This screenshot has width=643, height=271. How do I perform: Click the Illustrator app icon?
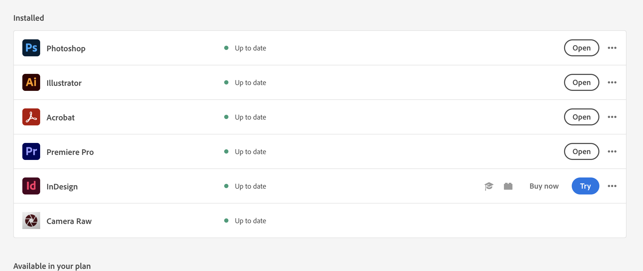point(31,82)
